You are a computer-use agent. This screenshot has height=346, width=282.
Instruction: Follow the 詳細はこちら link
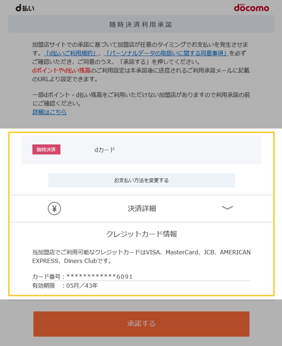(x=50, y=112)
